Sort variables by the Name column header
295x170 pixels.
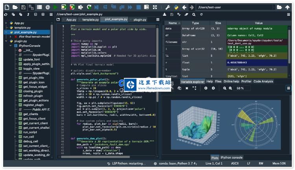pos(173,23)
